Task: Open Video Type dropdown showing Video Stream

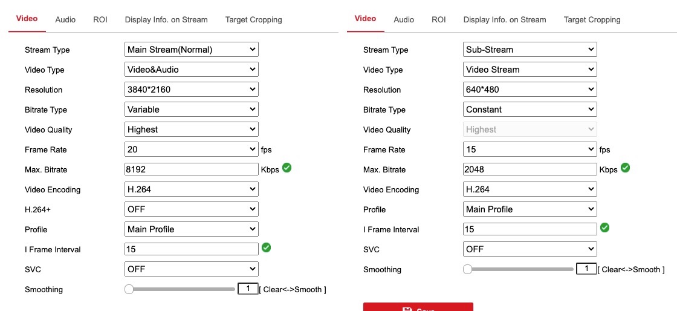Action: [x=530, y=70]
